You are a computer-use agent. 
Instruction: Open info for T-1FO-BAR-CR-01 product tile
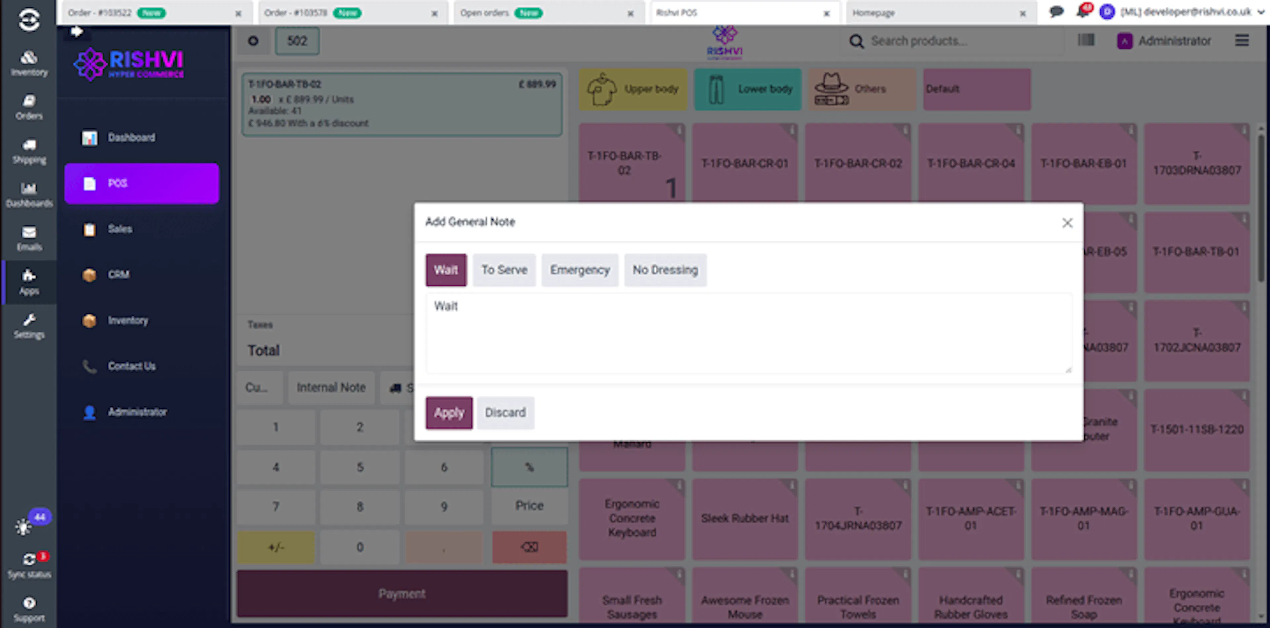[x=792, y=130]
